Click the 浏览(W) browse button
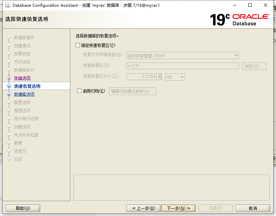Image resolution: width=276 pixels, height=216 pixels. (254, 66)
